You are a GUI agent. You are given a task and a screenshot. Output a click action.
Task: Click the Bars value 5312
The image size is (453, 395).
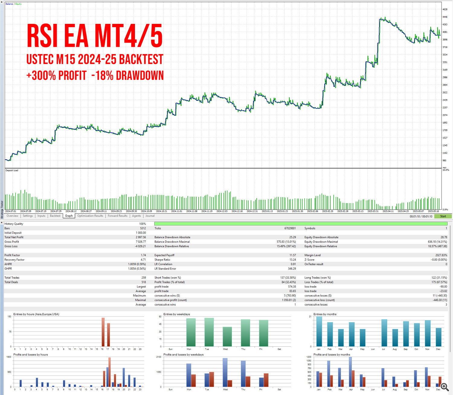(143, 228)
